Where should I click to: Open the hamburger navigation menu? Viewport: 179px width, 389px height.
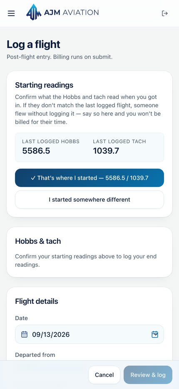pos(11,13)
